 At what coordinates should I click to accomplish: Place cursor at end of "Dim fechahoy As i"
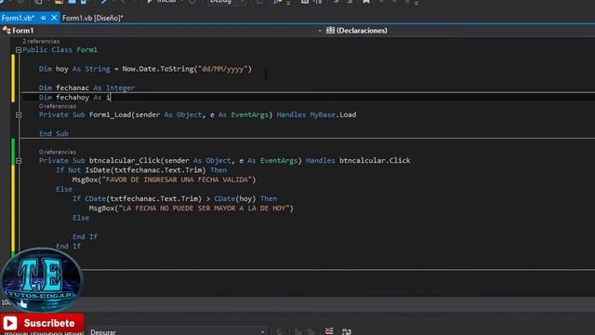[x=111, y=97]
